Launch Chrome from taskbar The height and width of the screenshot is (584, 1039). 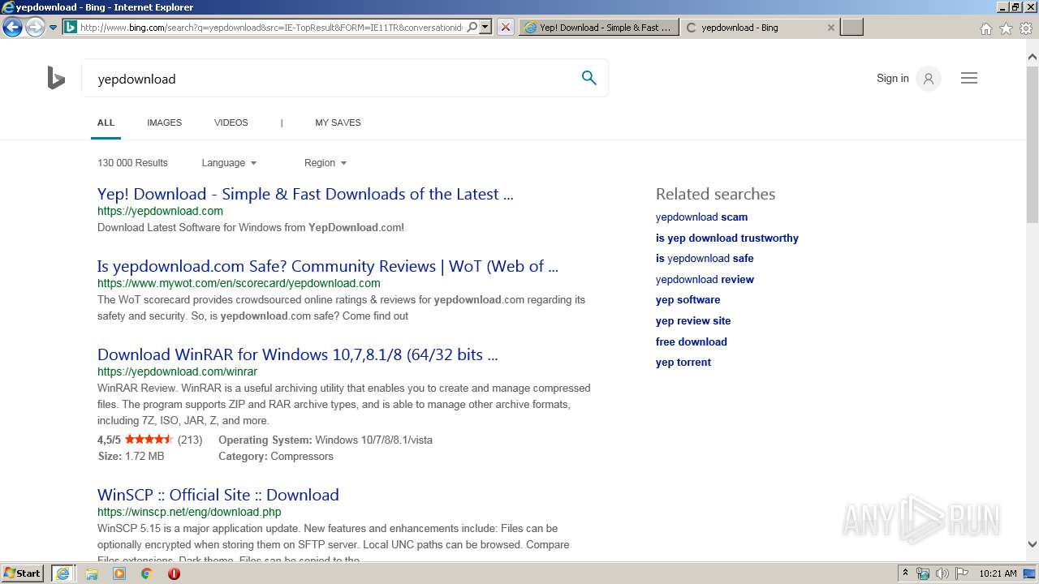pyautogui.click(x=147, y=573)
